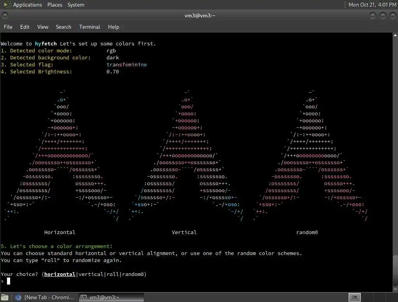Click the 'Detected background color:' label

tap(50, 57)
